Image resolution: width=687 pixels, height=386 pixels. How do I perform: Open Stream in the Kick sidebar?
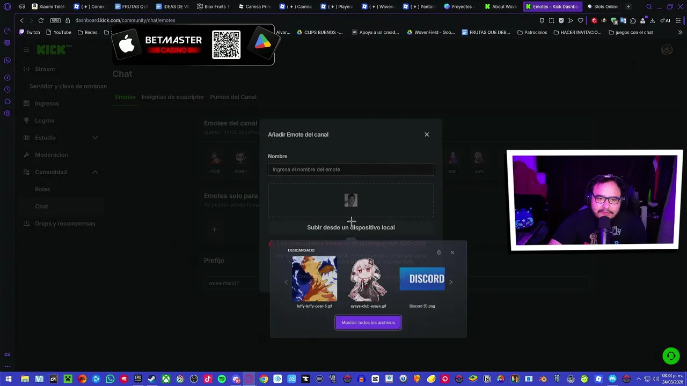[x=45, y=69]
